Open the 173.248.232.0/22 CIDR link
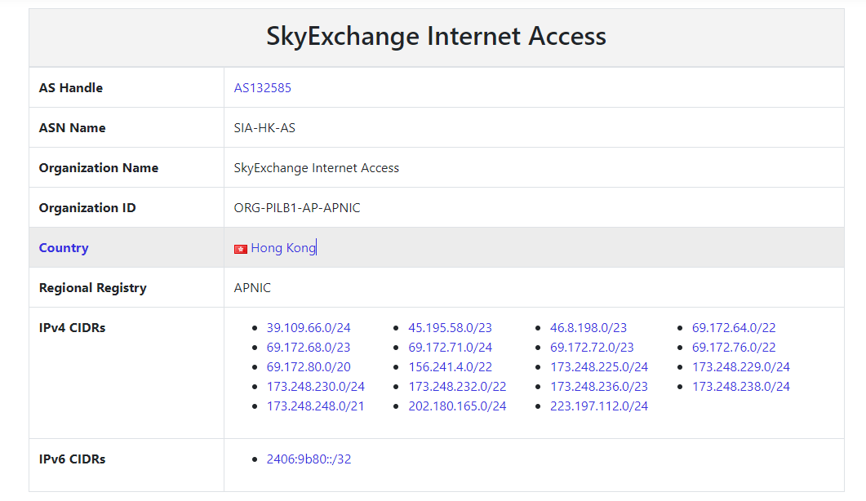Image resolution: width=866 pixels, height=501 pixels. tap(457, 387)
